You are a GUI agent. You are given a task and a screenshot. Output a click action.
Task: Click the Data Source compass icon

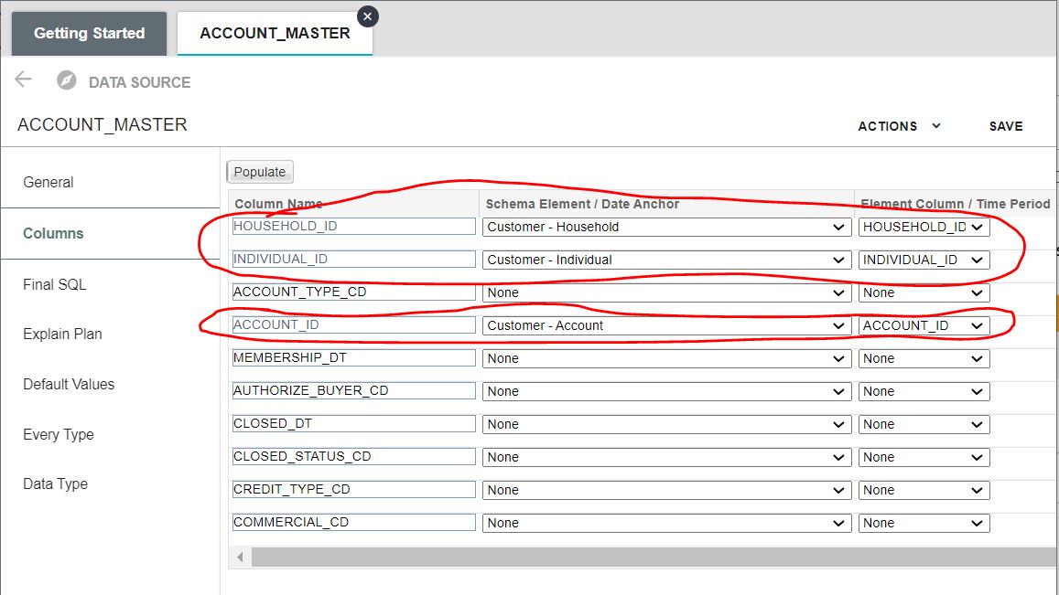66,81
